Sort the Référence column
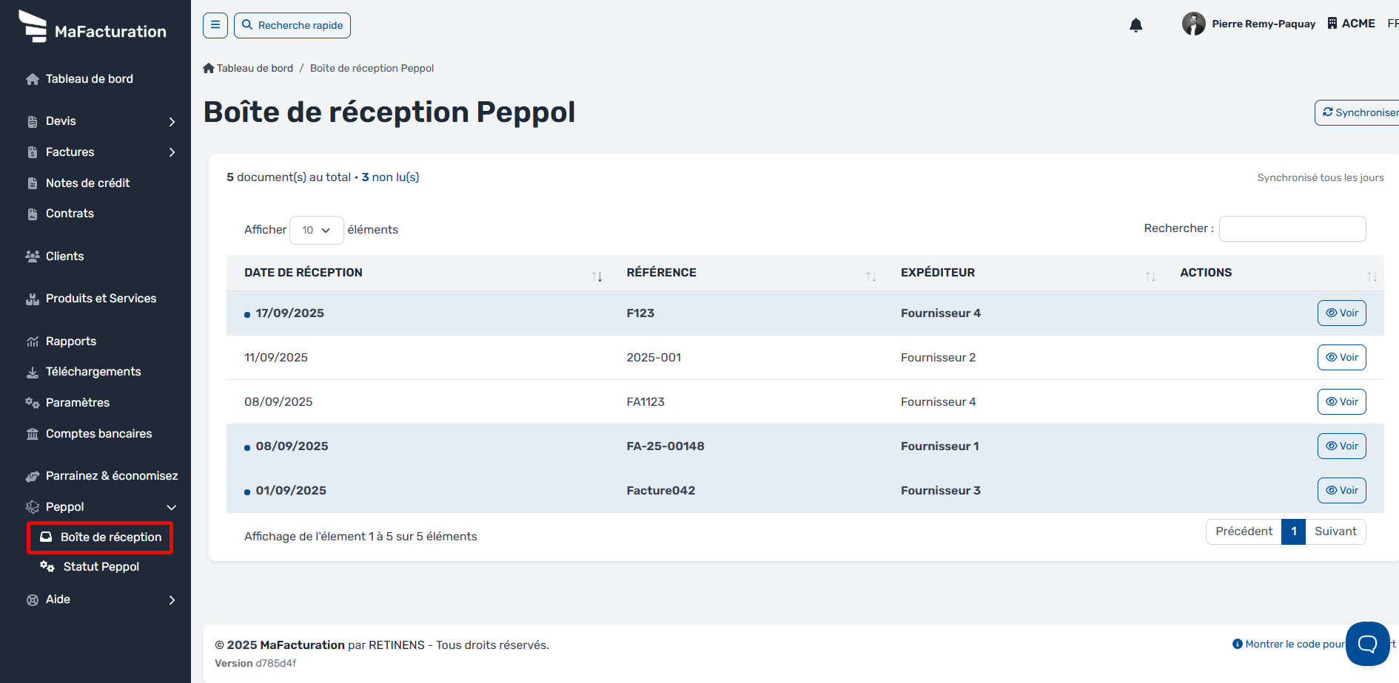Screen dimensions: 1399x683 pyautogui.click(x=870, y=276)
